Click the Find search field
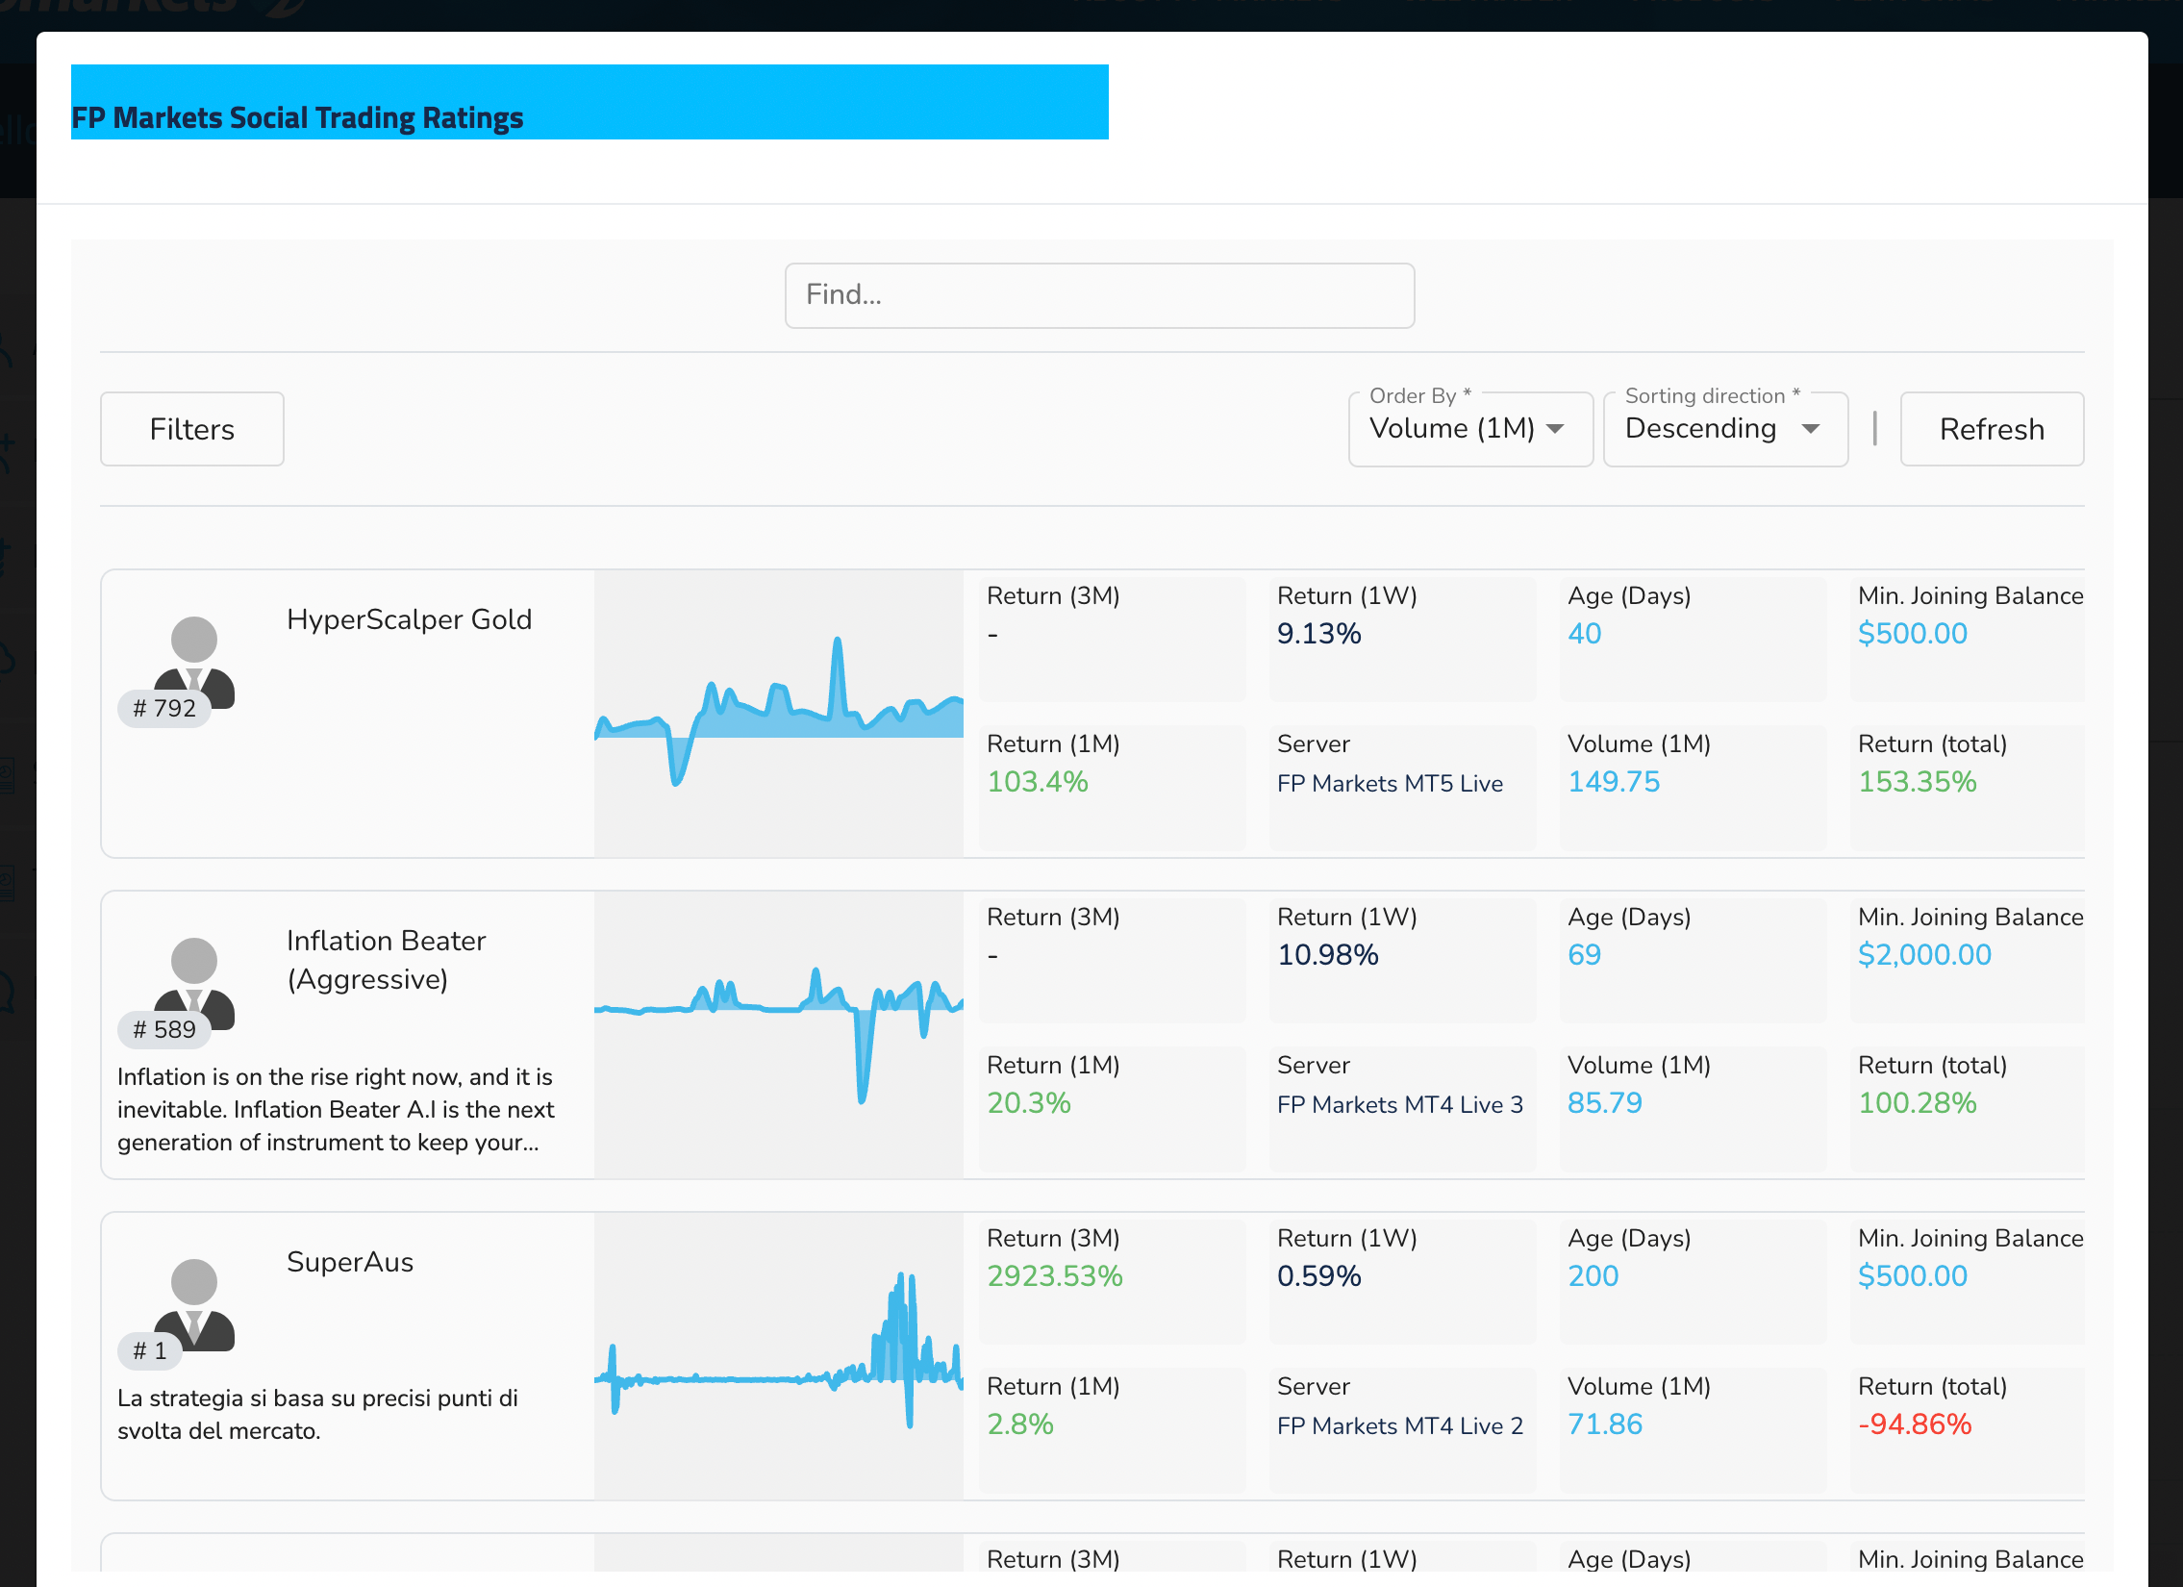The height and width of the screenshot is (1587, 2183). click(x=1099, y=295)
